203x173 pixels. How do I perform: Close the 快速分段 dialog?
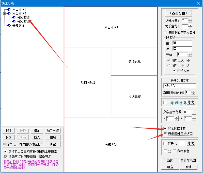coord(198,3)
